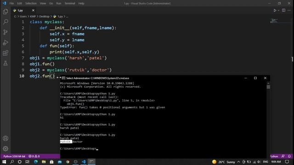The width and height of the screenshot is (294, 165).
Task: Click the scroll up arrow in cmd window
Action: 268,83
